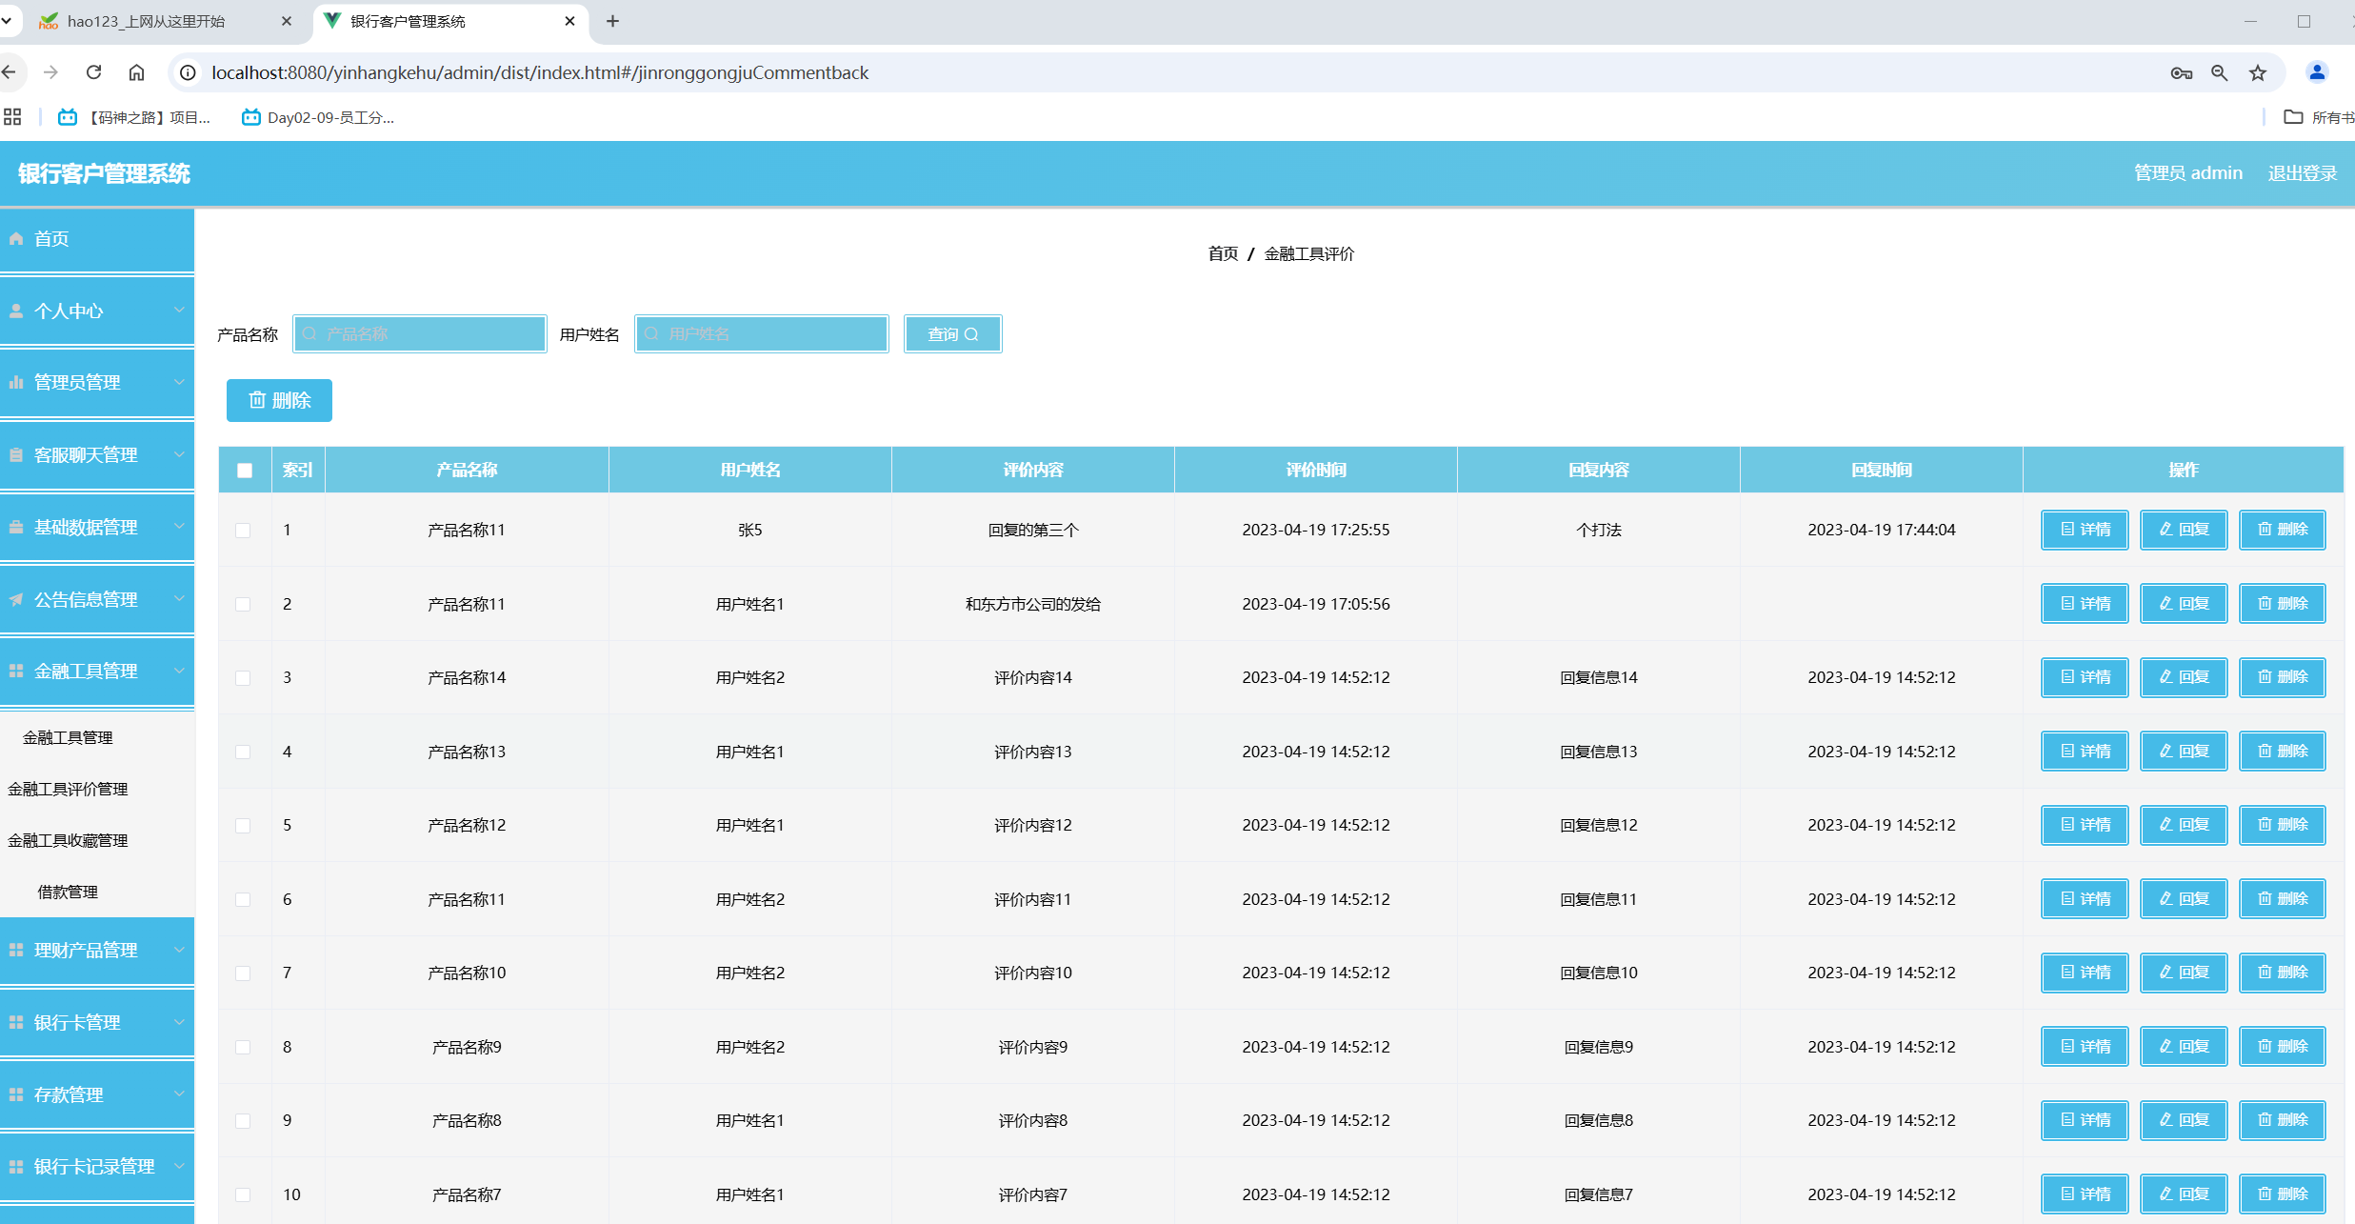Check the row 8 checkbox for 产品名称9

(243, 1048)
